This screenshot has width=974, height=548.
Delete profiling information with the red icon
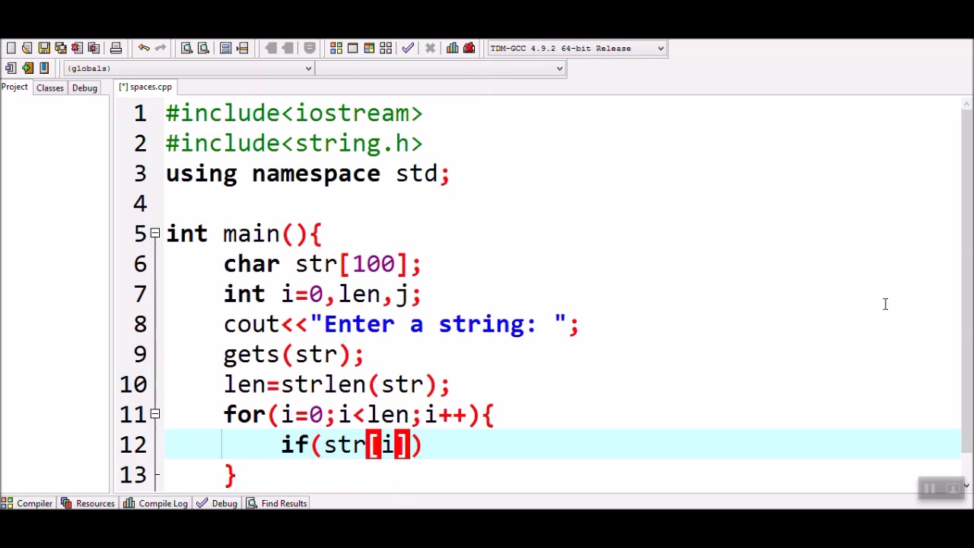point(469,48)
